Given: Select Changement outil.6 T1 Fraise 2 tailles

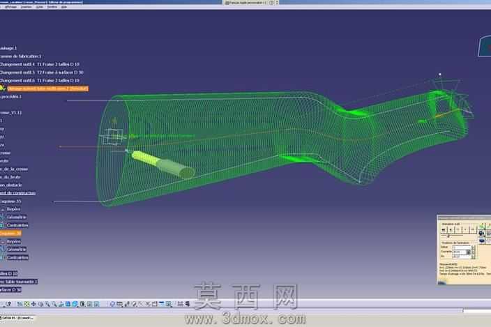Looking at the screenshot, I should point(40,80).
